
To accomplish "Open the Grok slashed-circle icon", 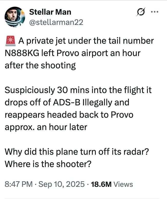I will coord(141,12).
